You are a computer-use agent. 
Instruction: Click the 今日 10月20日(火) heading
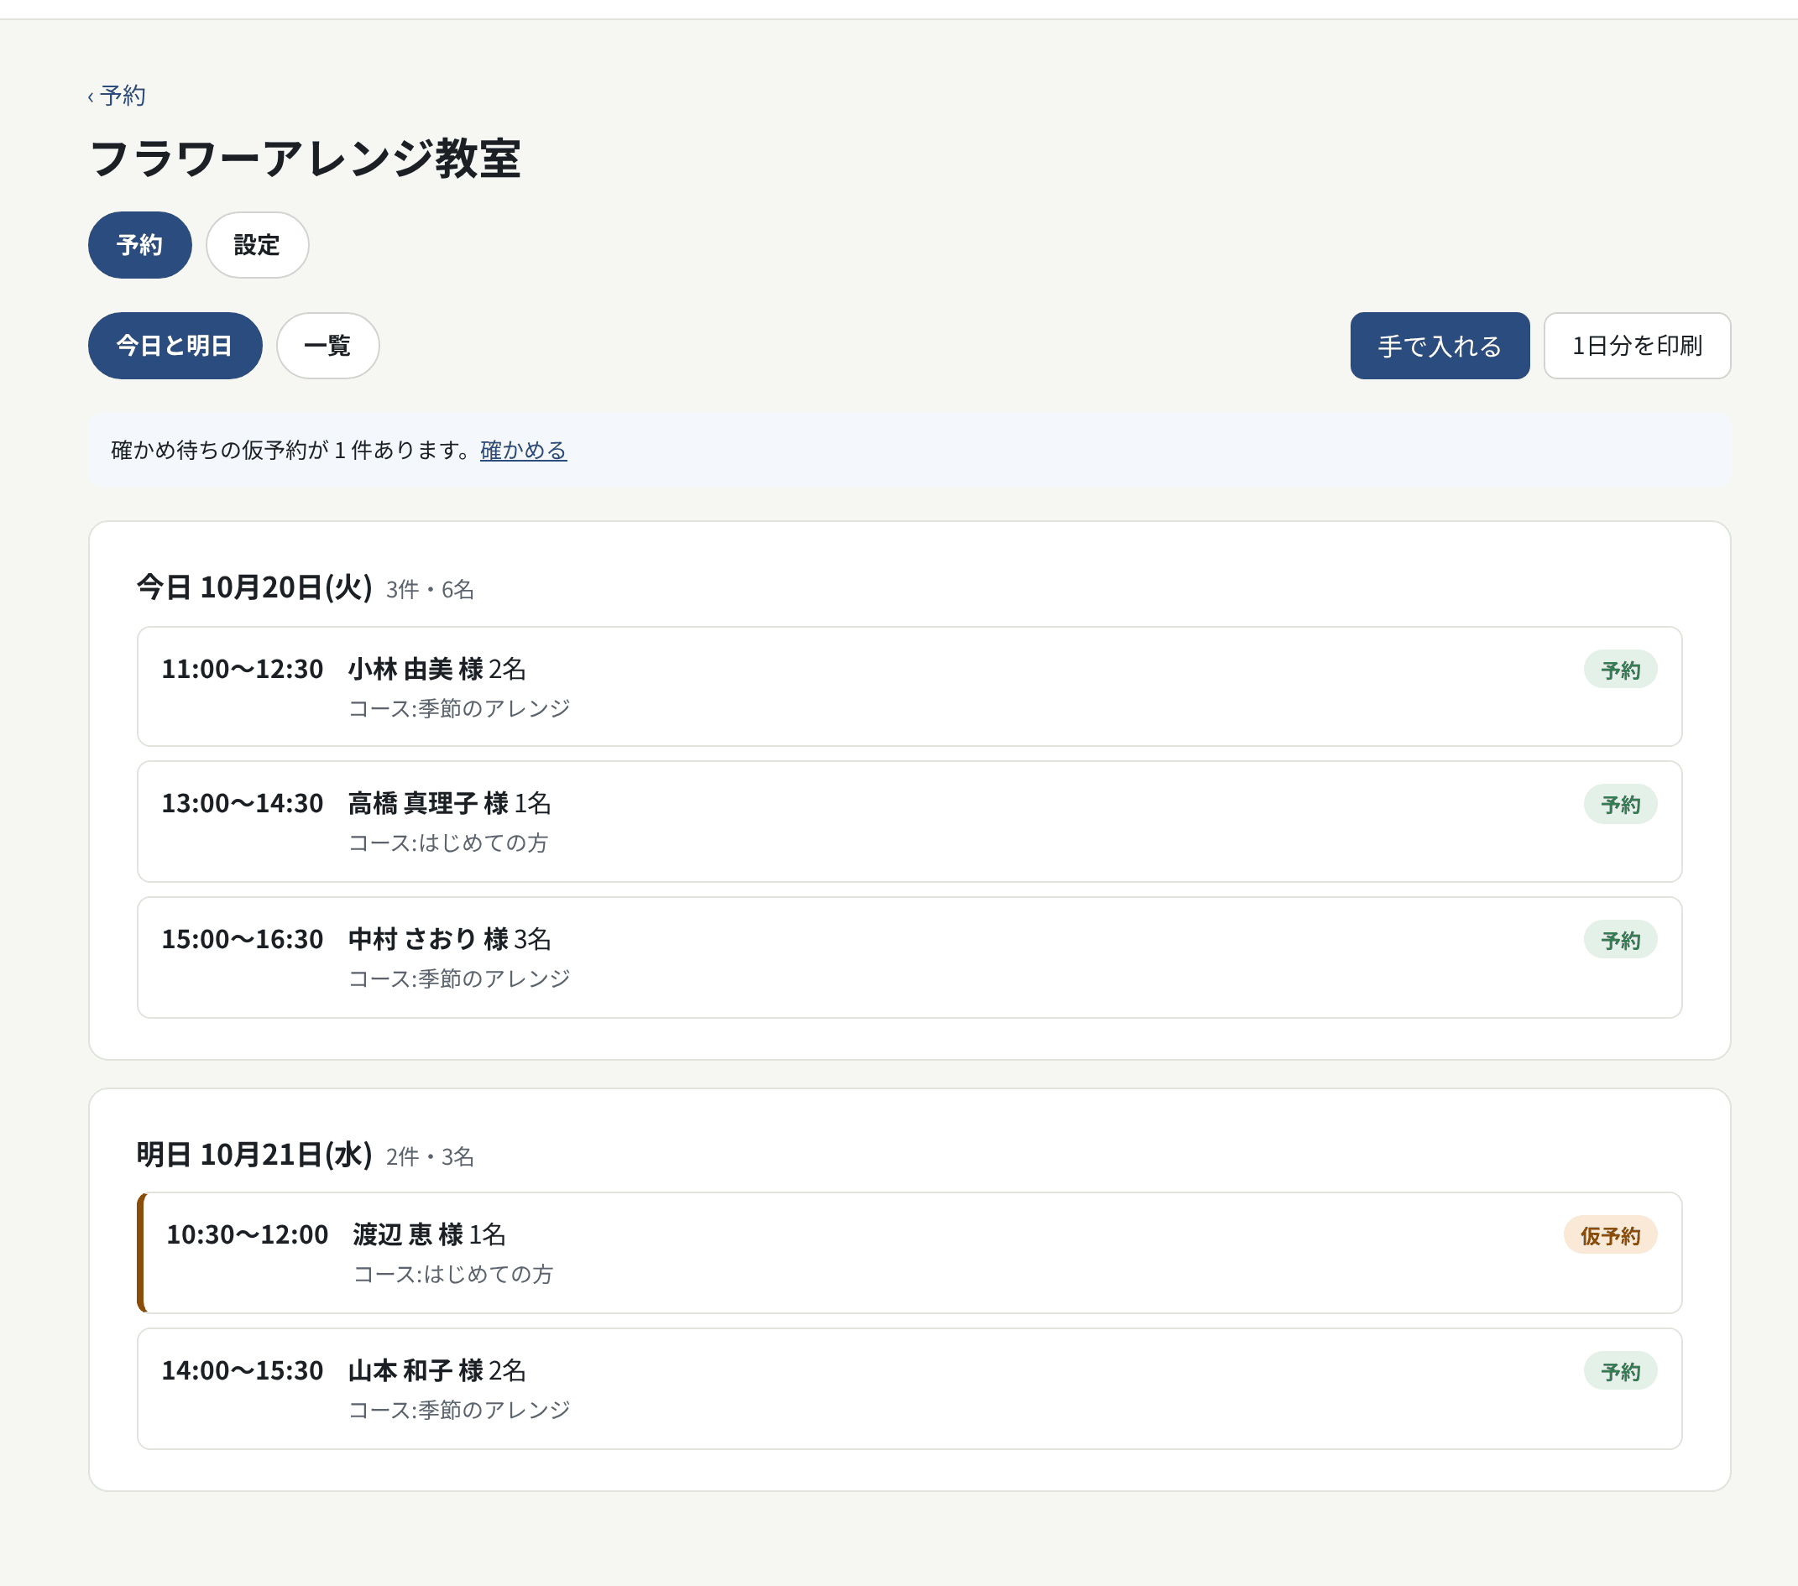(254, 587)
